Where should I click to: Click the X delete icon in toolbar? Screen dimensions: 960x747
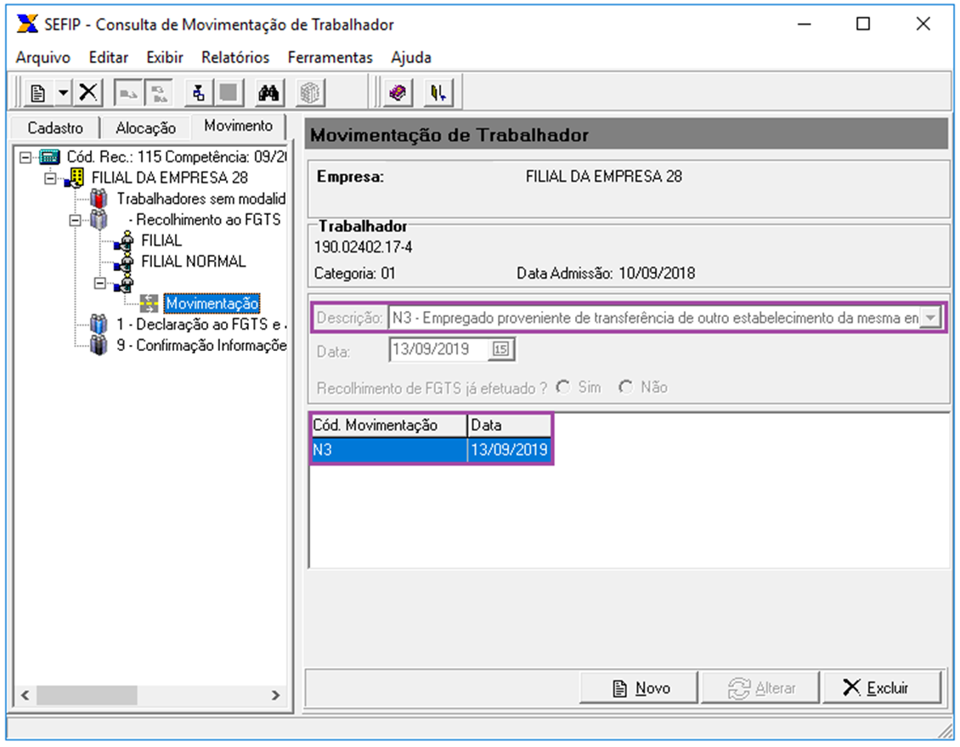pos(88,93)
